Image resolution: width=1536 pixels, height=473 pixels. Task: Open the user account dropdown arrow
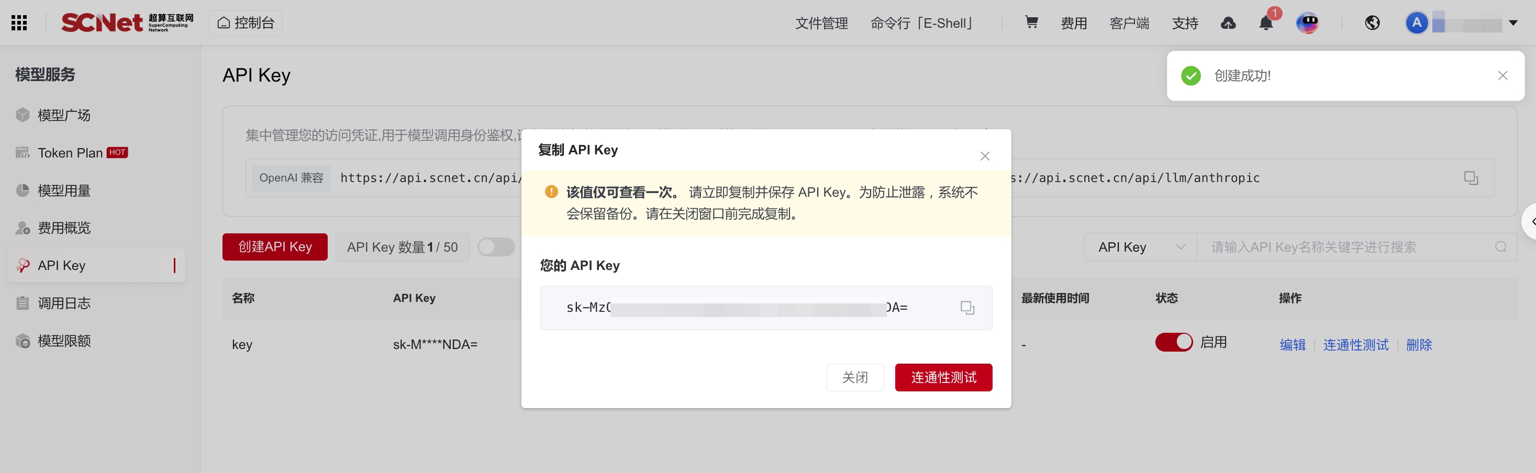1513,22
